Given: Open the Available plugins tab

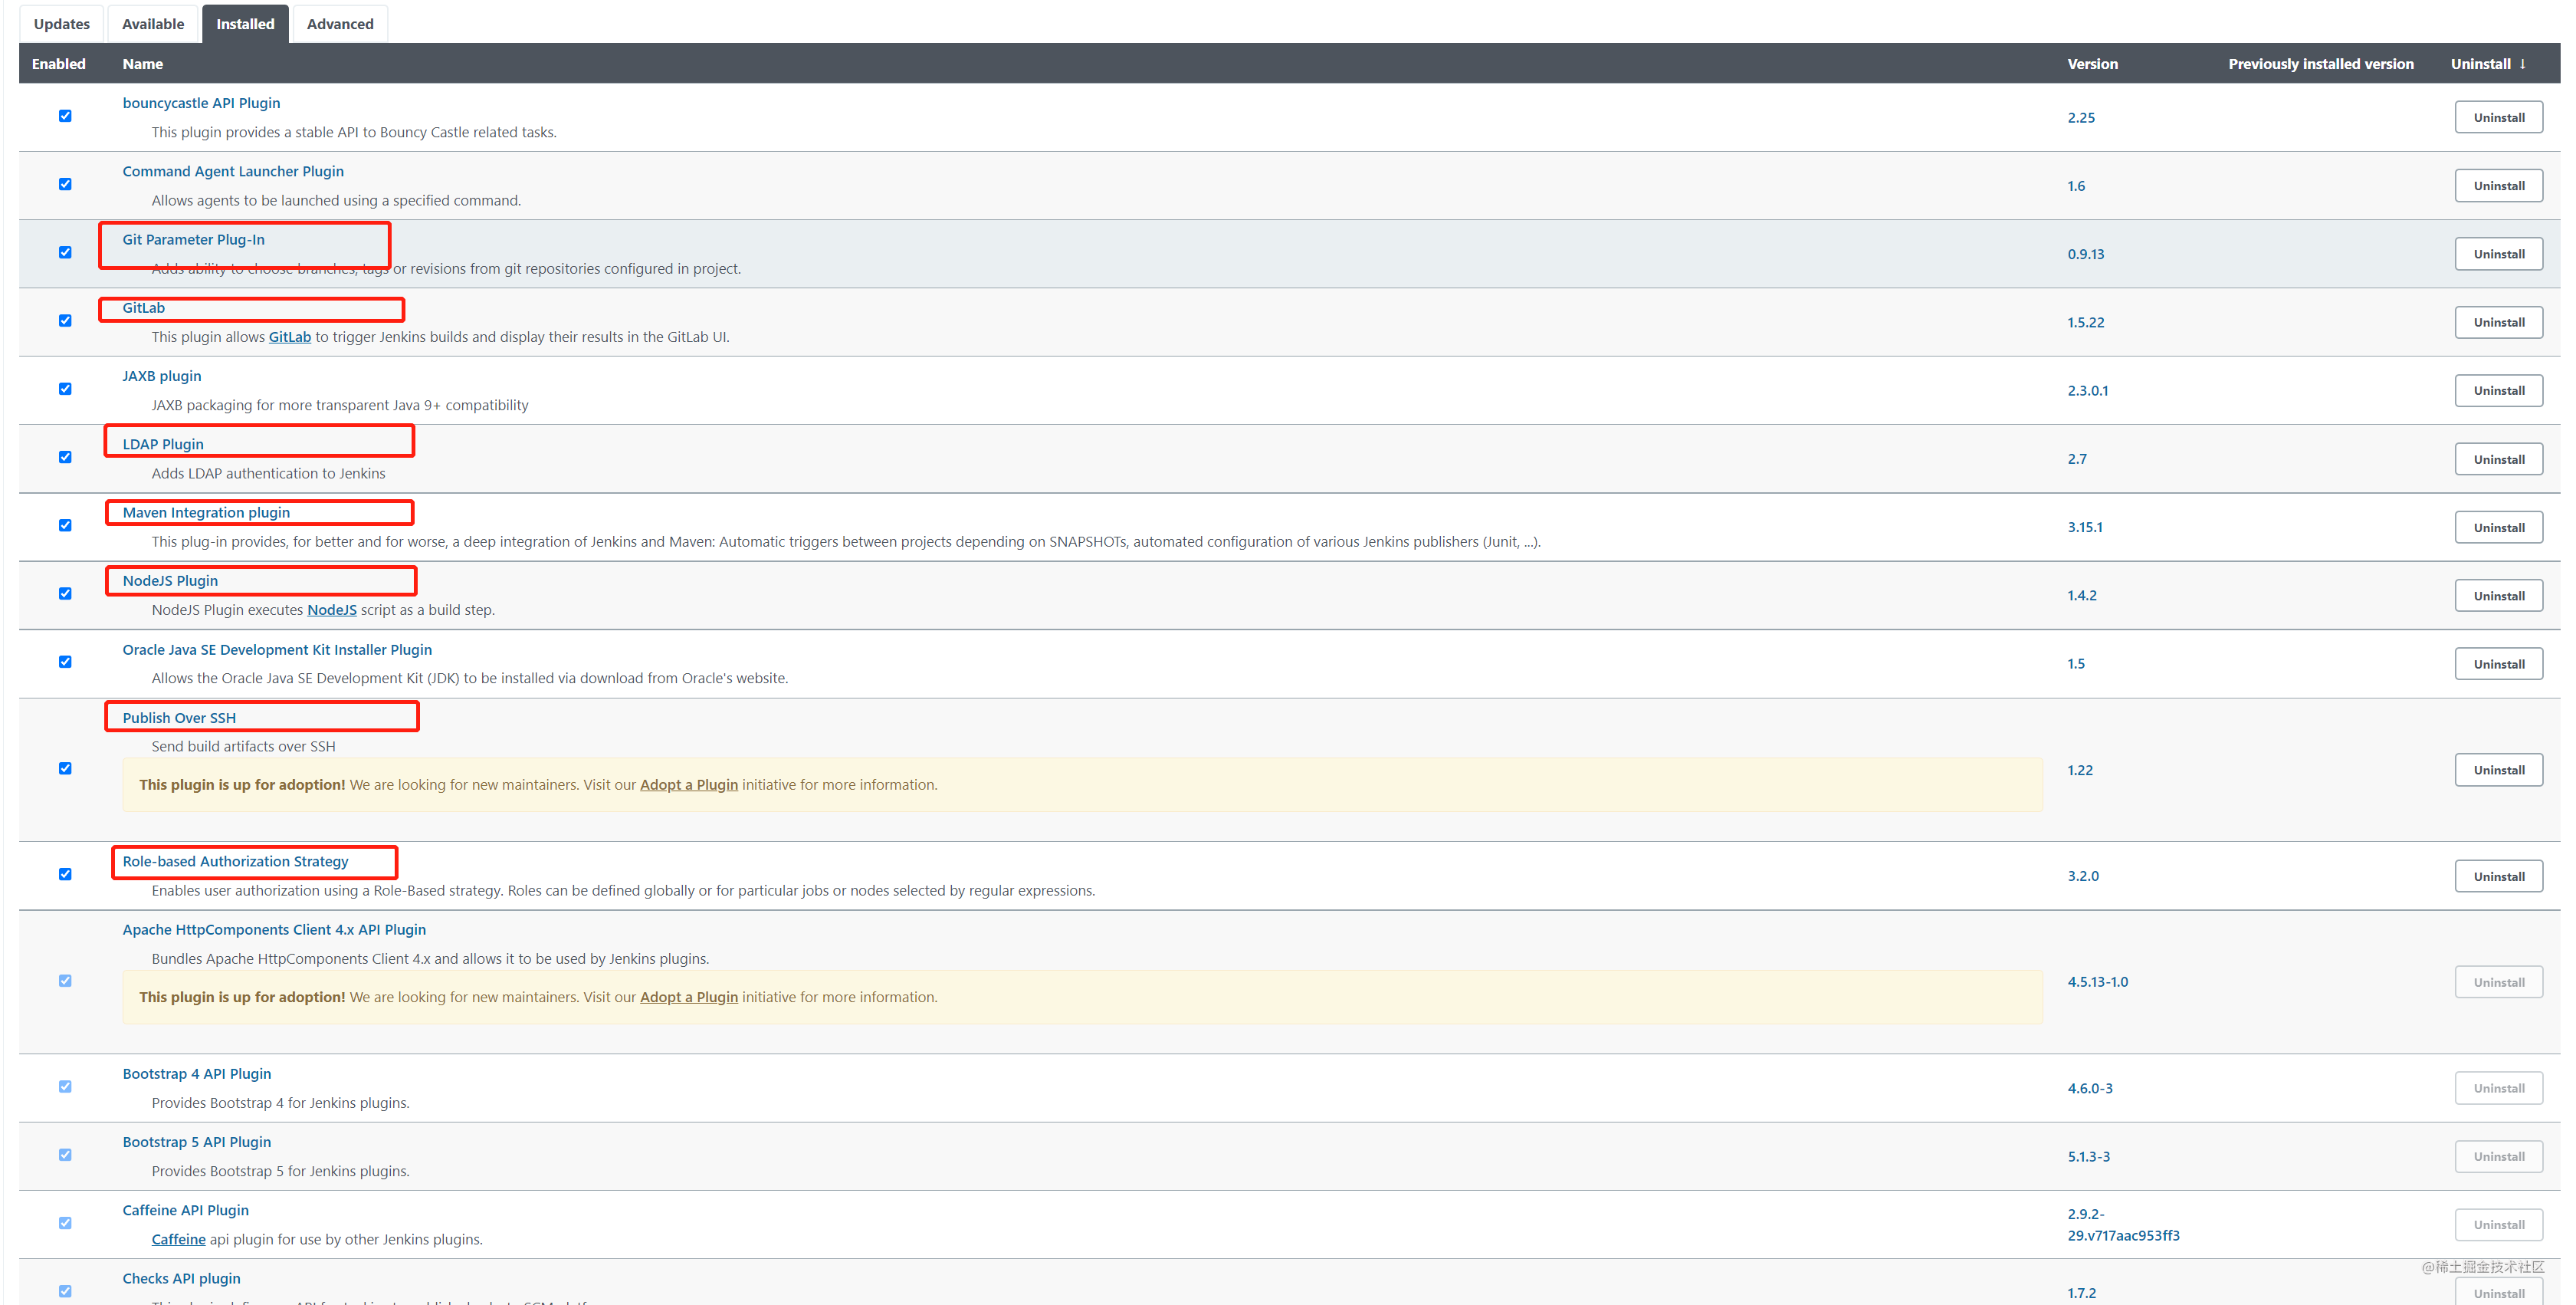Looking at the screenshot, I should click(153, 24).
